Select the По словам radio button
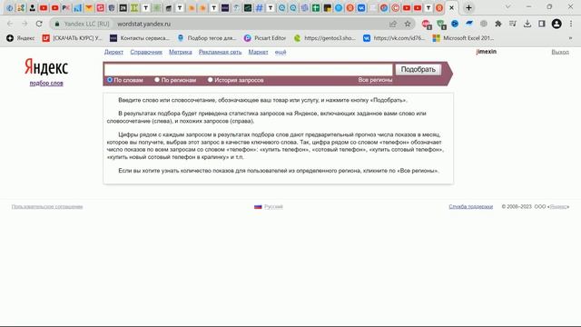The image size is (581, 327). pos(110,80)
